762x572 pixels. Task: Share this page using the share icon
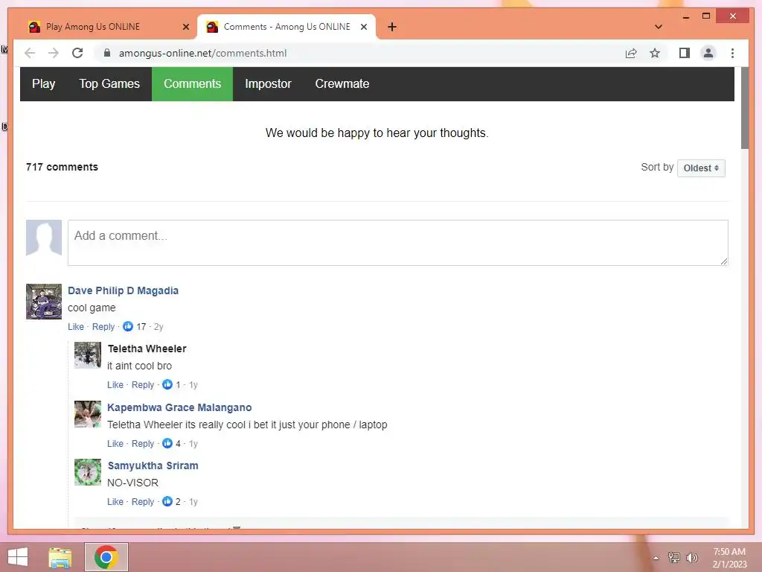631,53
